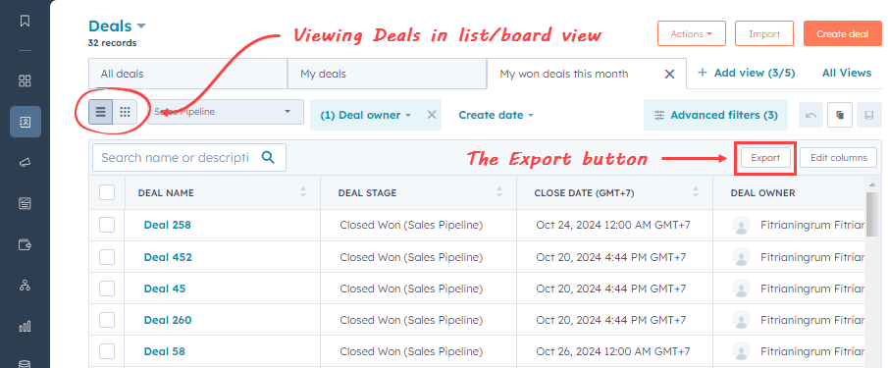Image resolution: width=888 pixels, height=368 pixels.
Task: Click the Create deal button
Action: [x=843, y=34]
